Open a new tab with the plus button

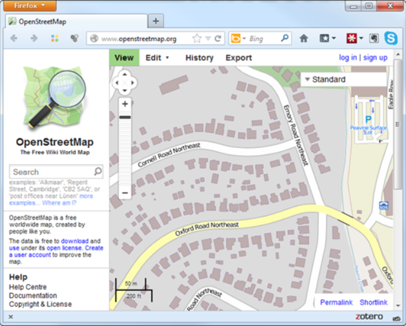[x=156, y=21]
